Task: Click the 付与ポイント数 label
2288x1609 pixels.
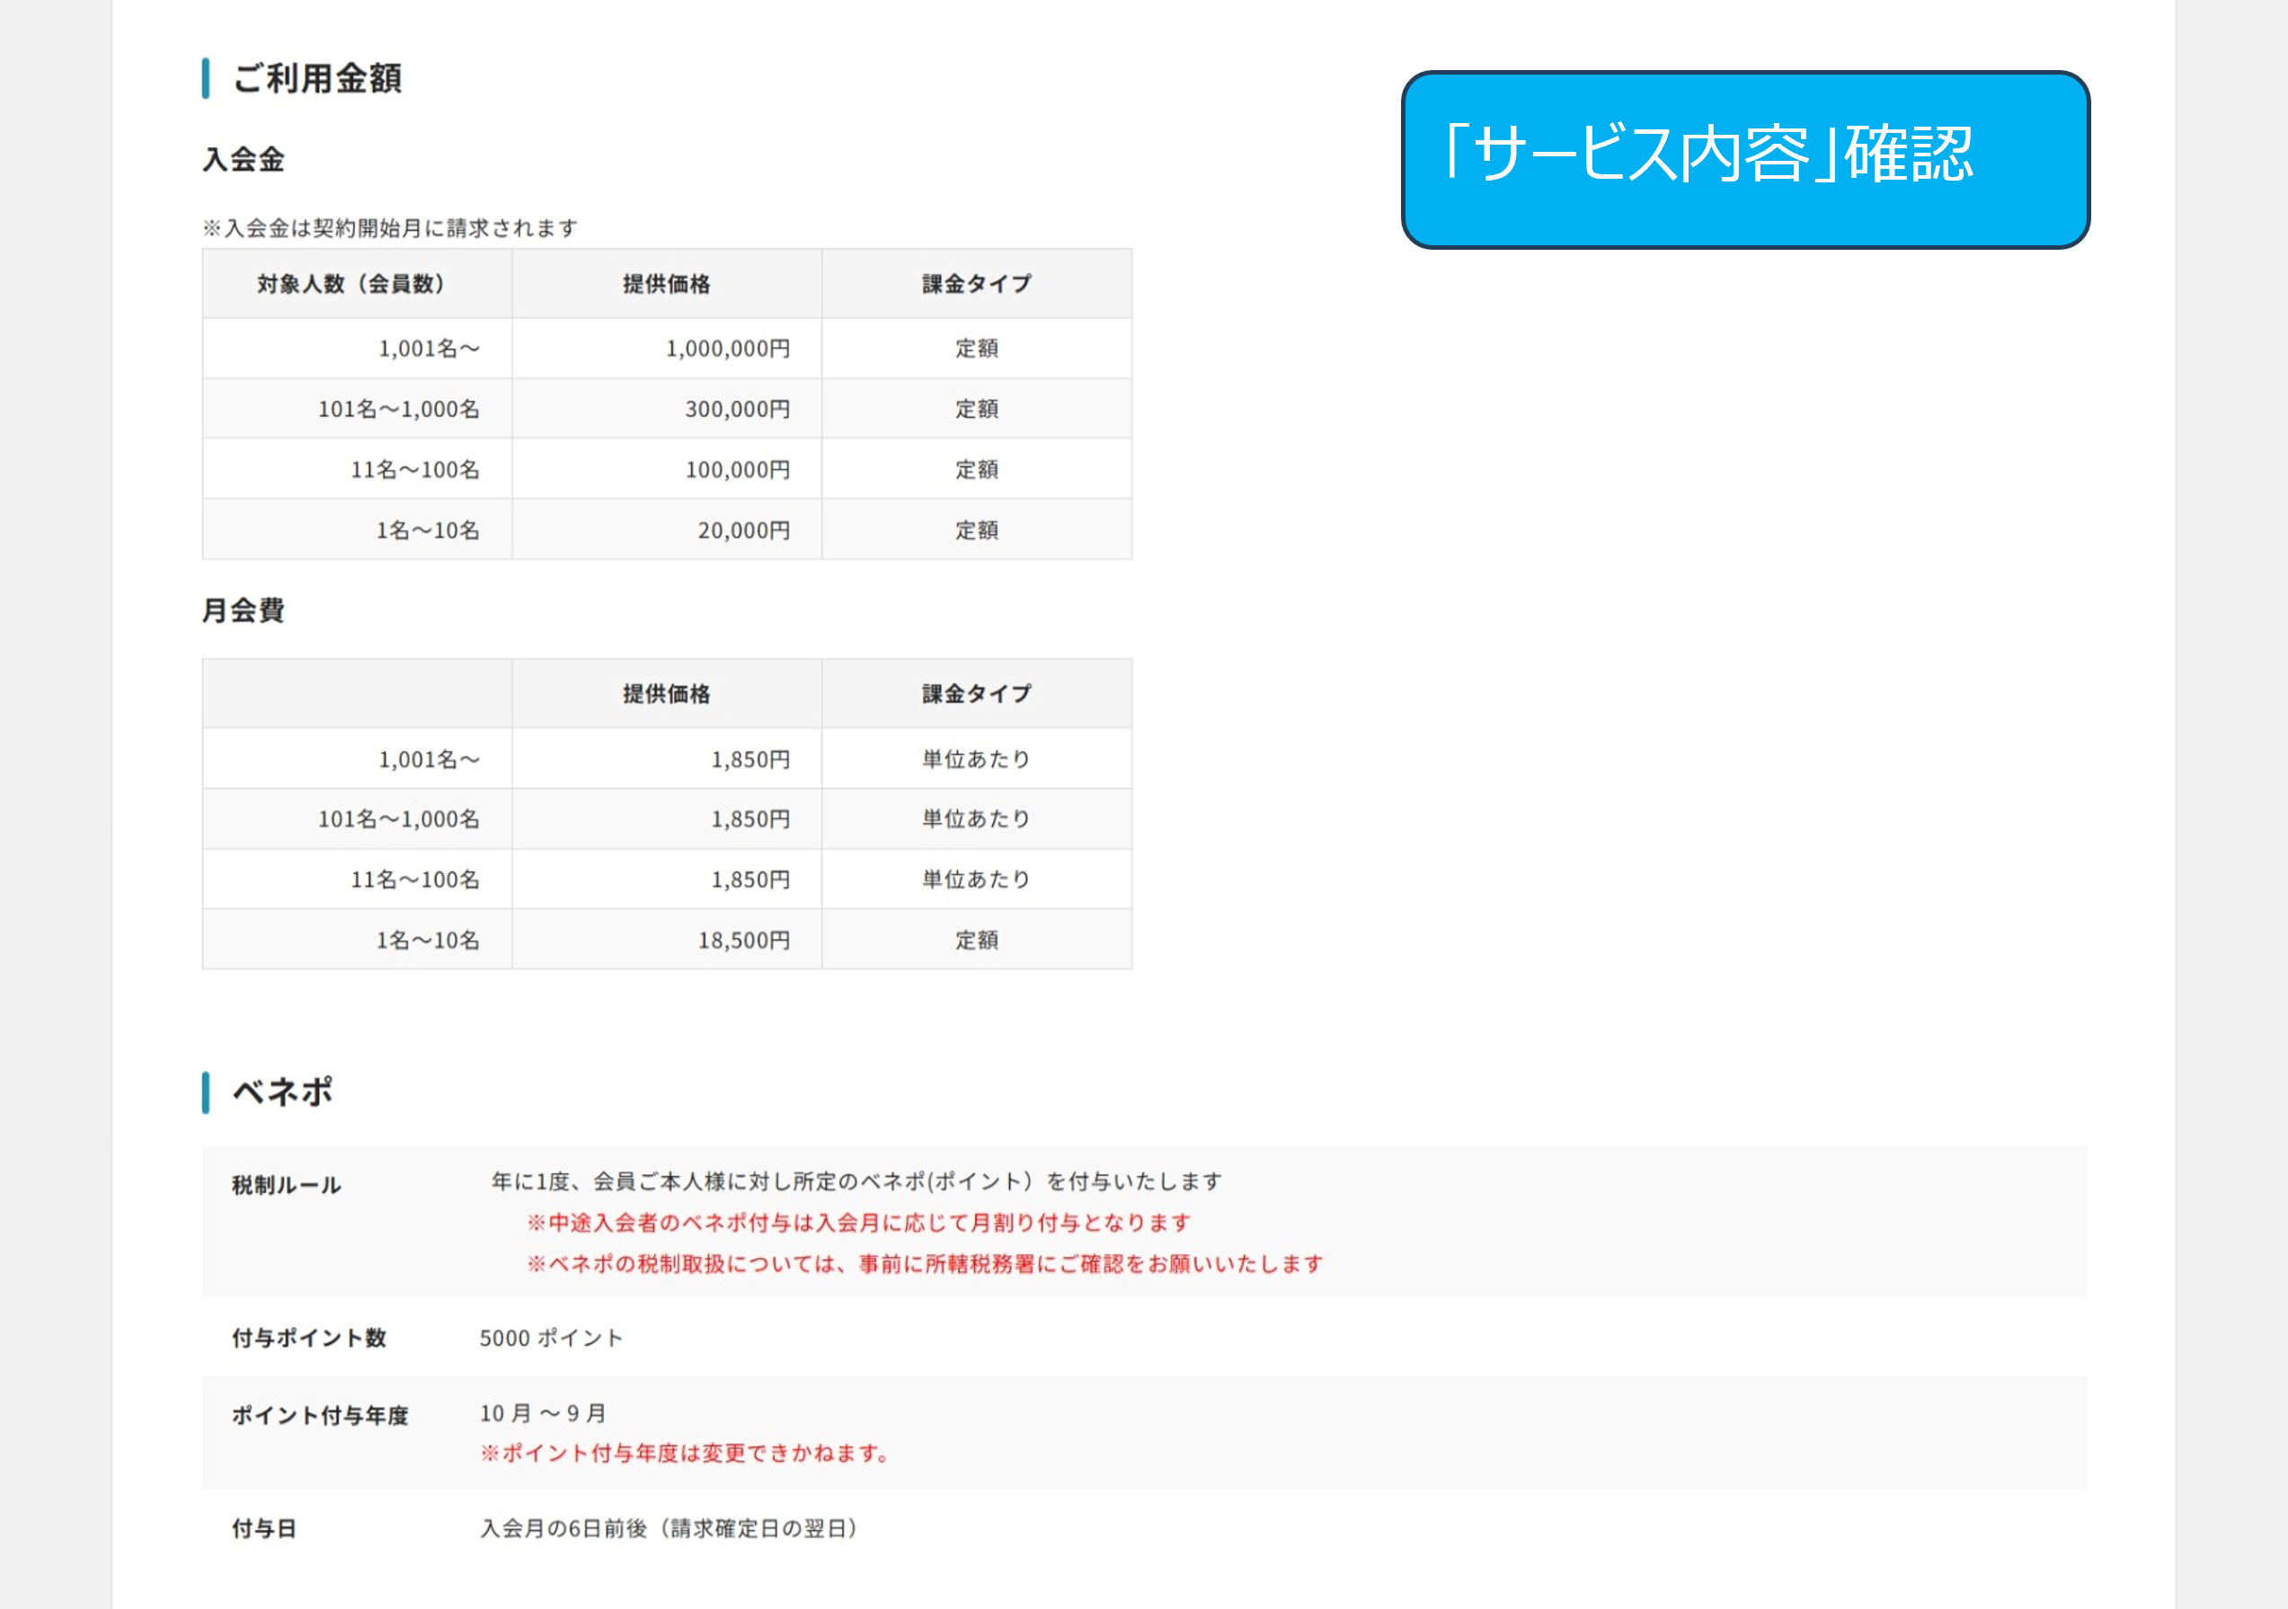Action: click(309, 1338)
